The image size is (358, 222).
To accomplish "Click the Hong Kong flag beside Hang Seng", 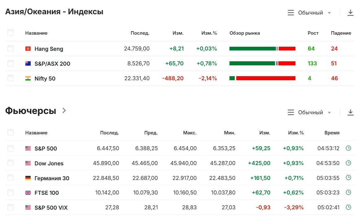I will tap(28, 49).
